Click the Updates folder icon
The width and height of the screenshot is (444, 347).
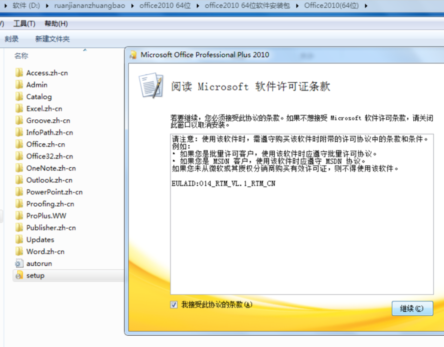click(x=19, y=239)
